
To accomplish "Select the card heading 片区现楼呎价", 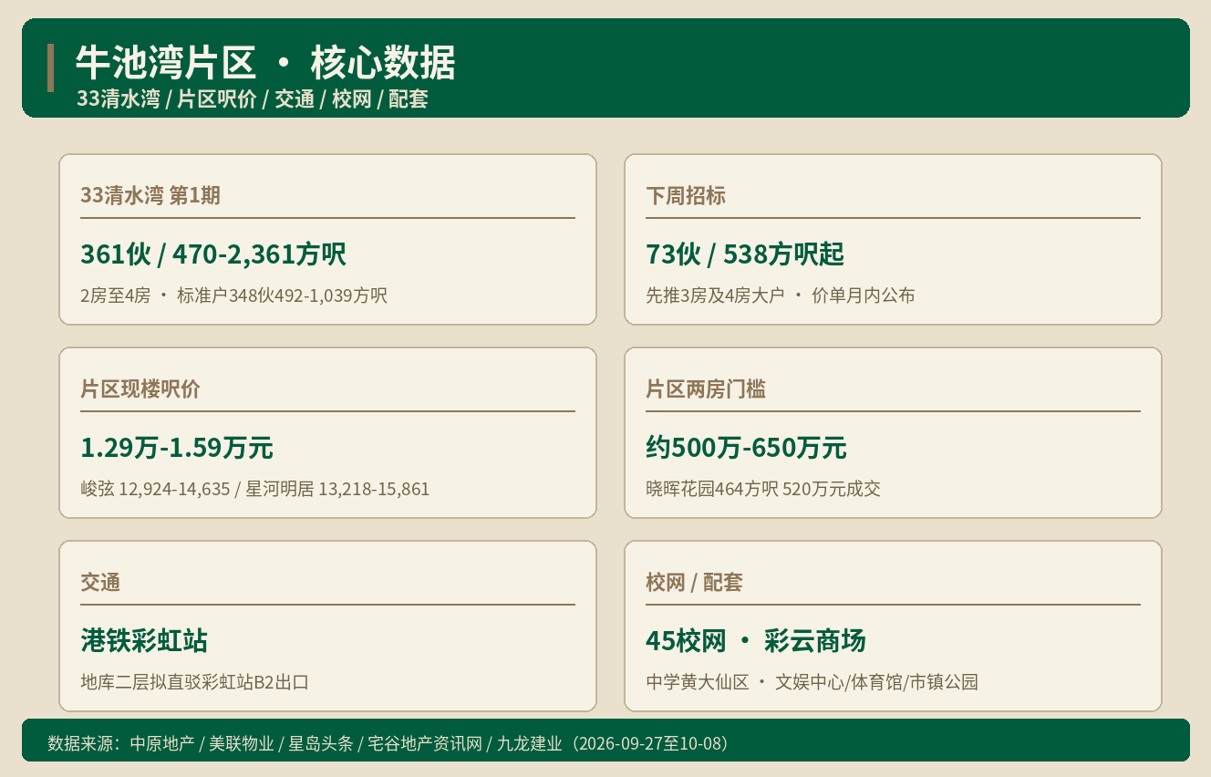I will [x=140, y=388].
